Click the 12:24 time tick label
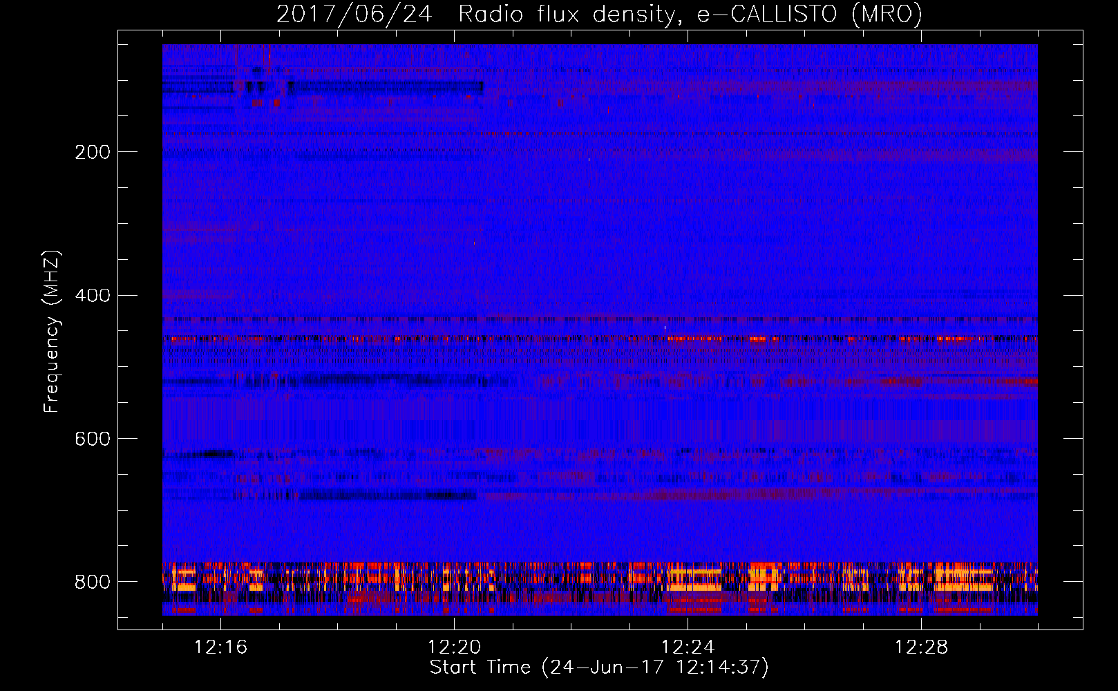 click(688, 647)
